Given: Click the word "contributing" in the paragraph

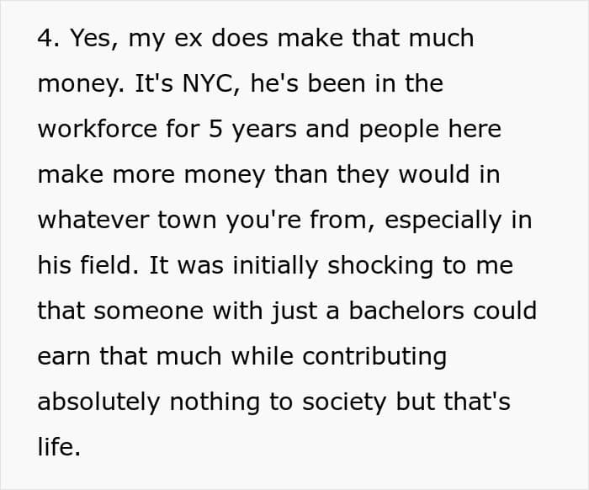Looking at the screenshot, I should click(374, 357).
